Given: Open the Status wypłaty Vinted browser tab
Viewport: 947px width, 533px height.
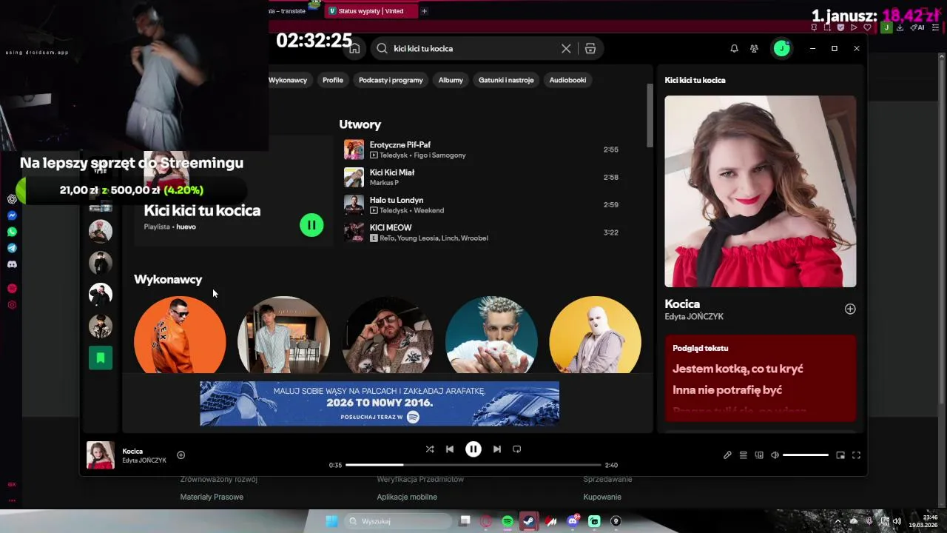Looking at the screenshot, I should [370, 11].
